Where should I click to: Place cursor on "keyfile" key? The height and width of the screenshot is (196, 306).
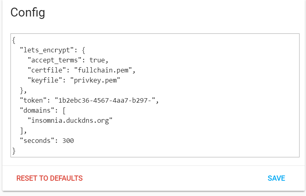(45, 80)
